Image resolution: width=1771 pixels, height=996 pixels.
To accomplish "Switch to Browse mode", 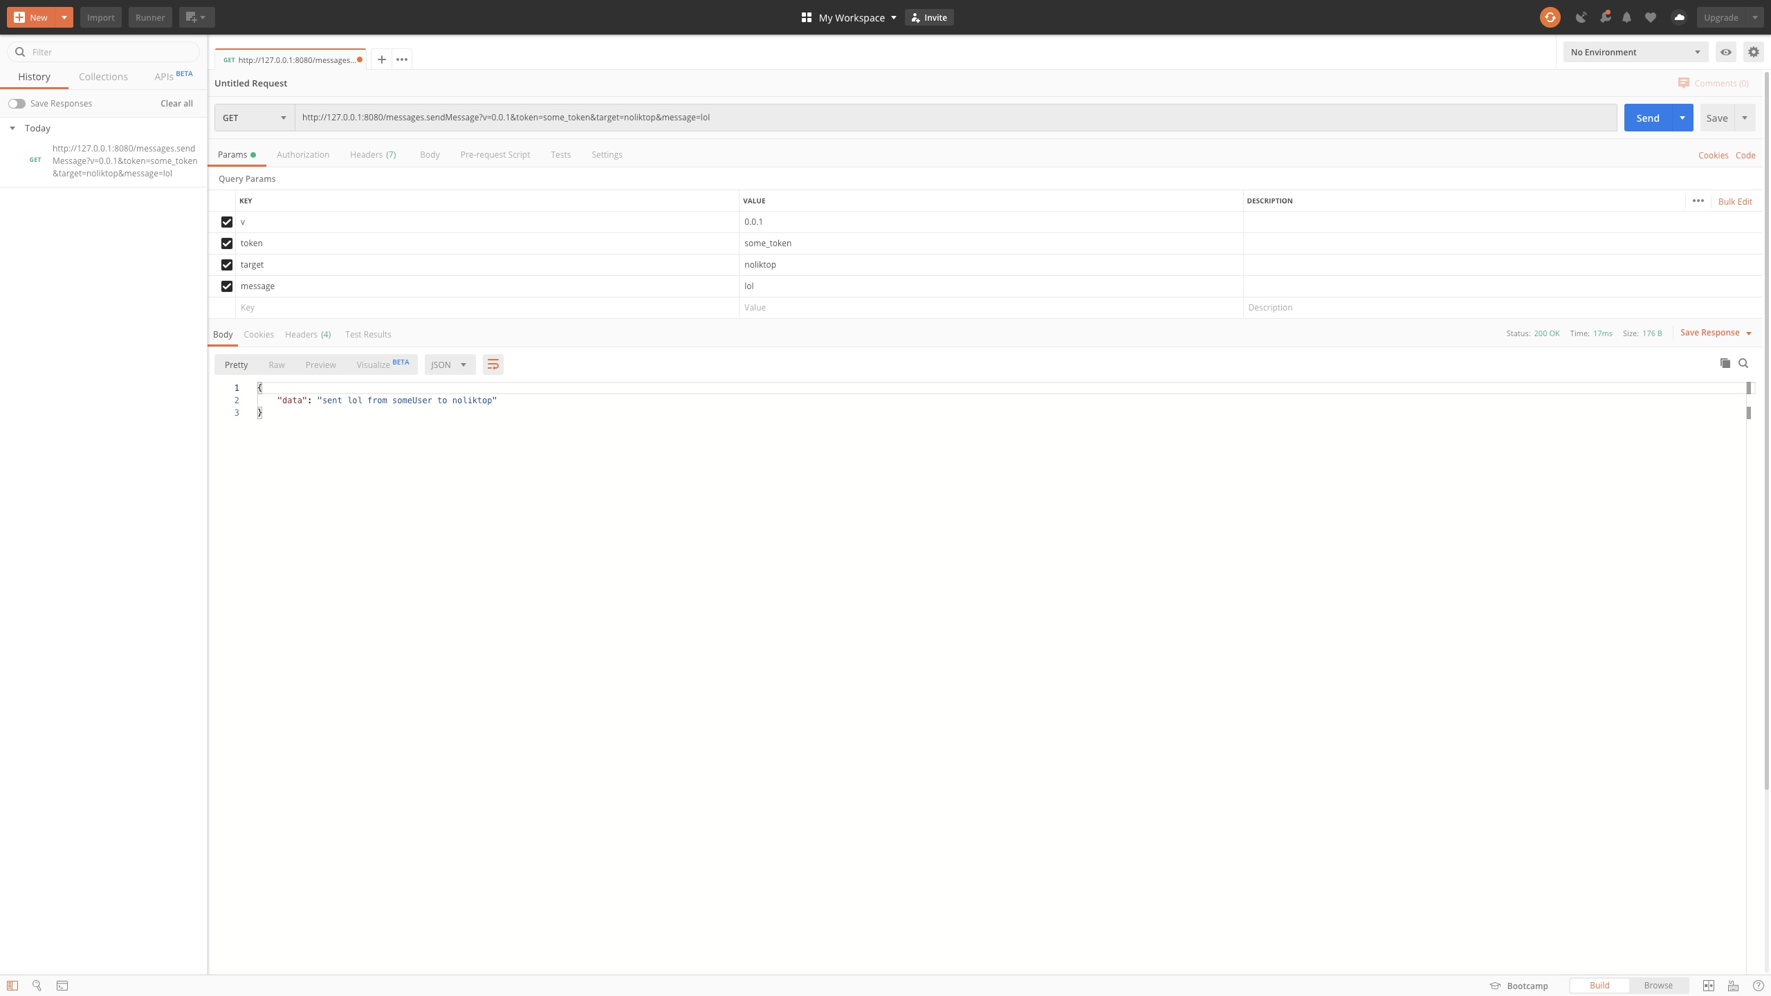I will click(x=1658, y=986).
